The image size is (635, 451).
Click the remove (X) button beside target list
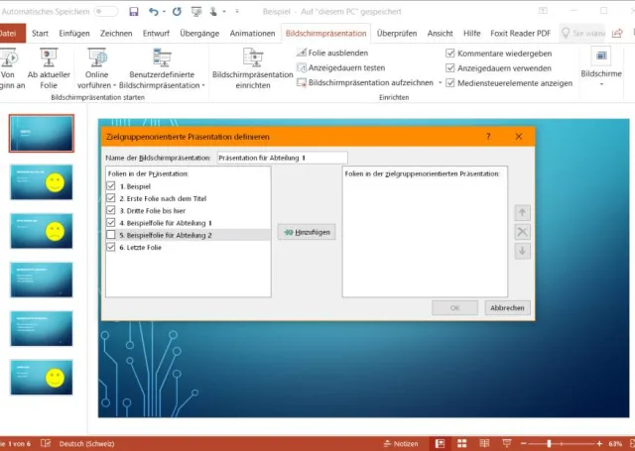pos(522,232)
